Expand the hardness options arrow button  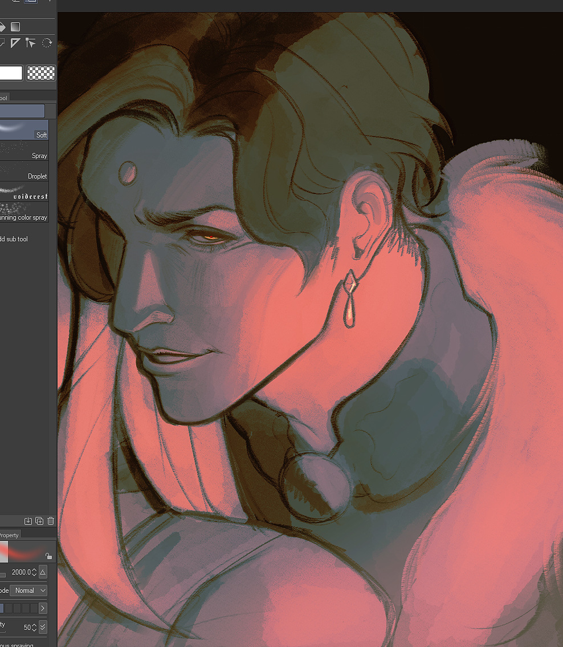(x=43, y=608)
